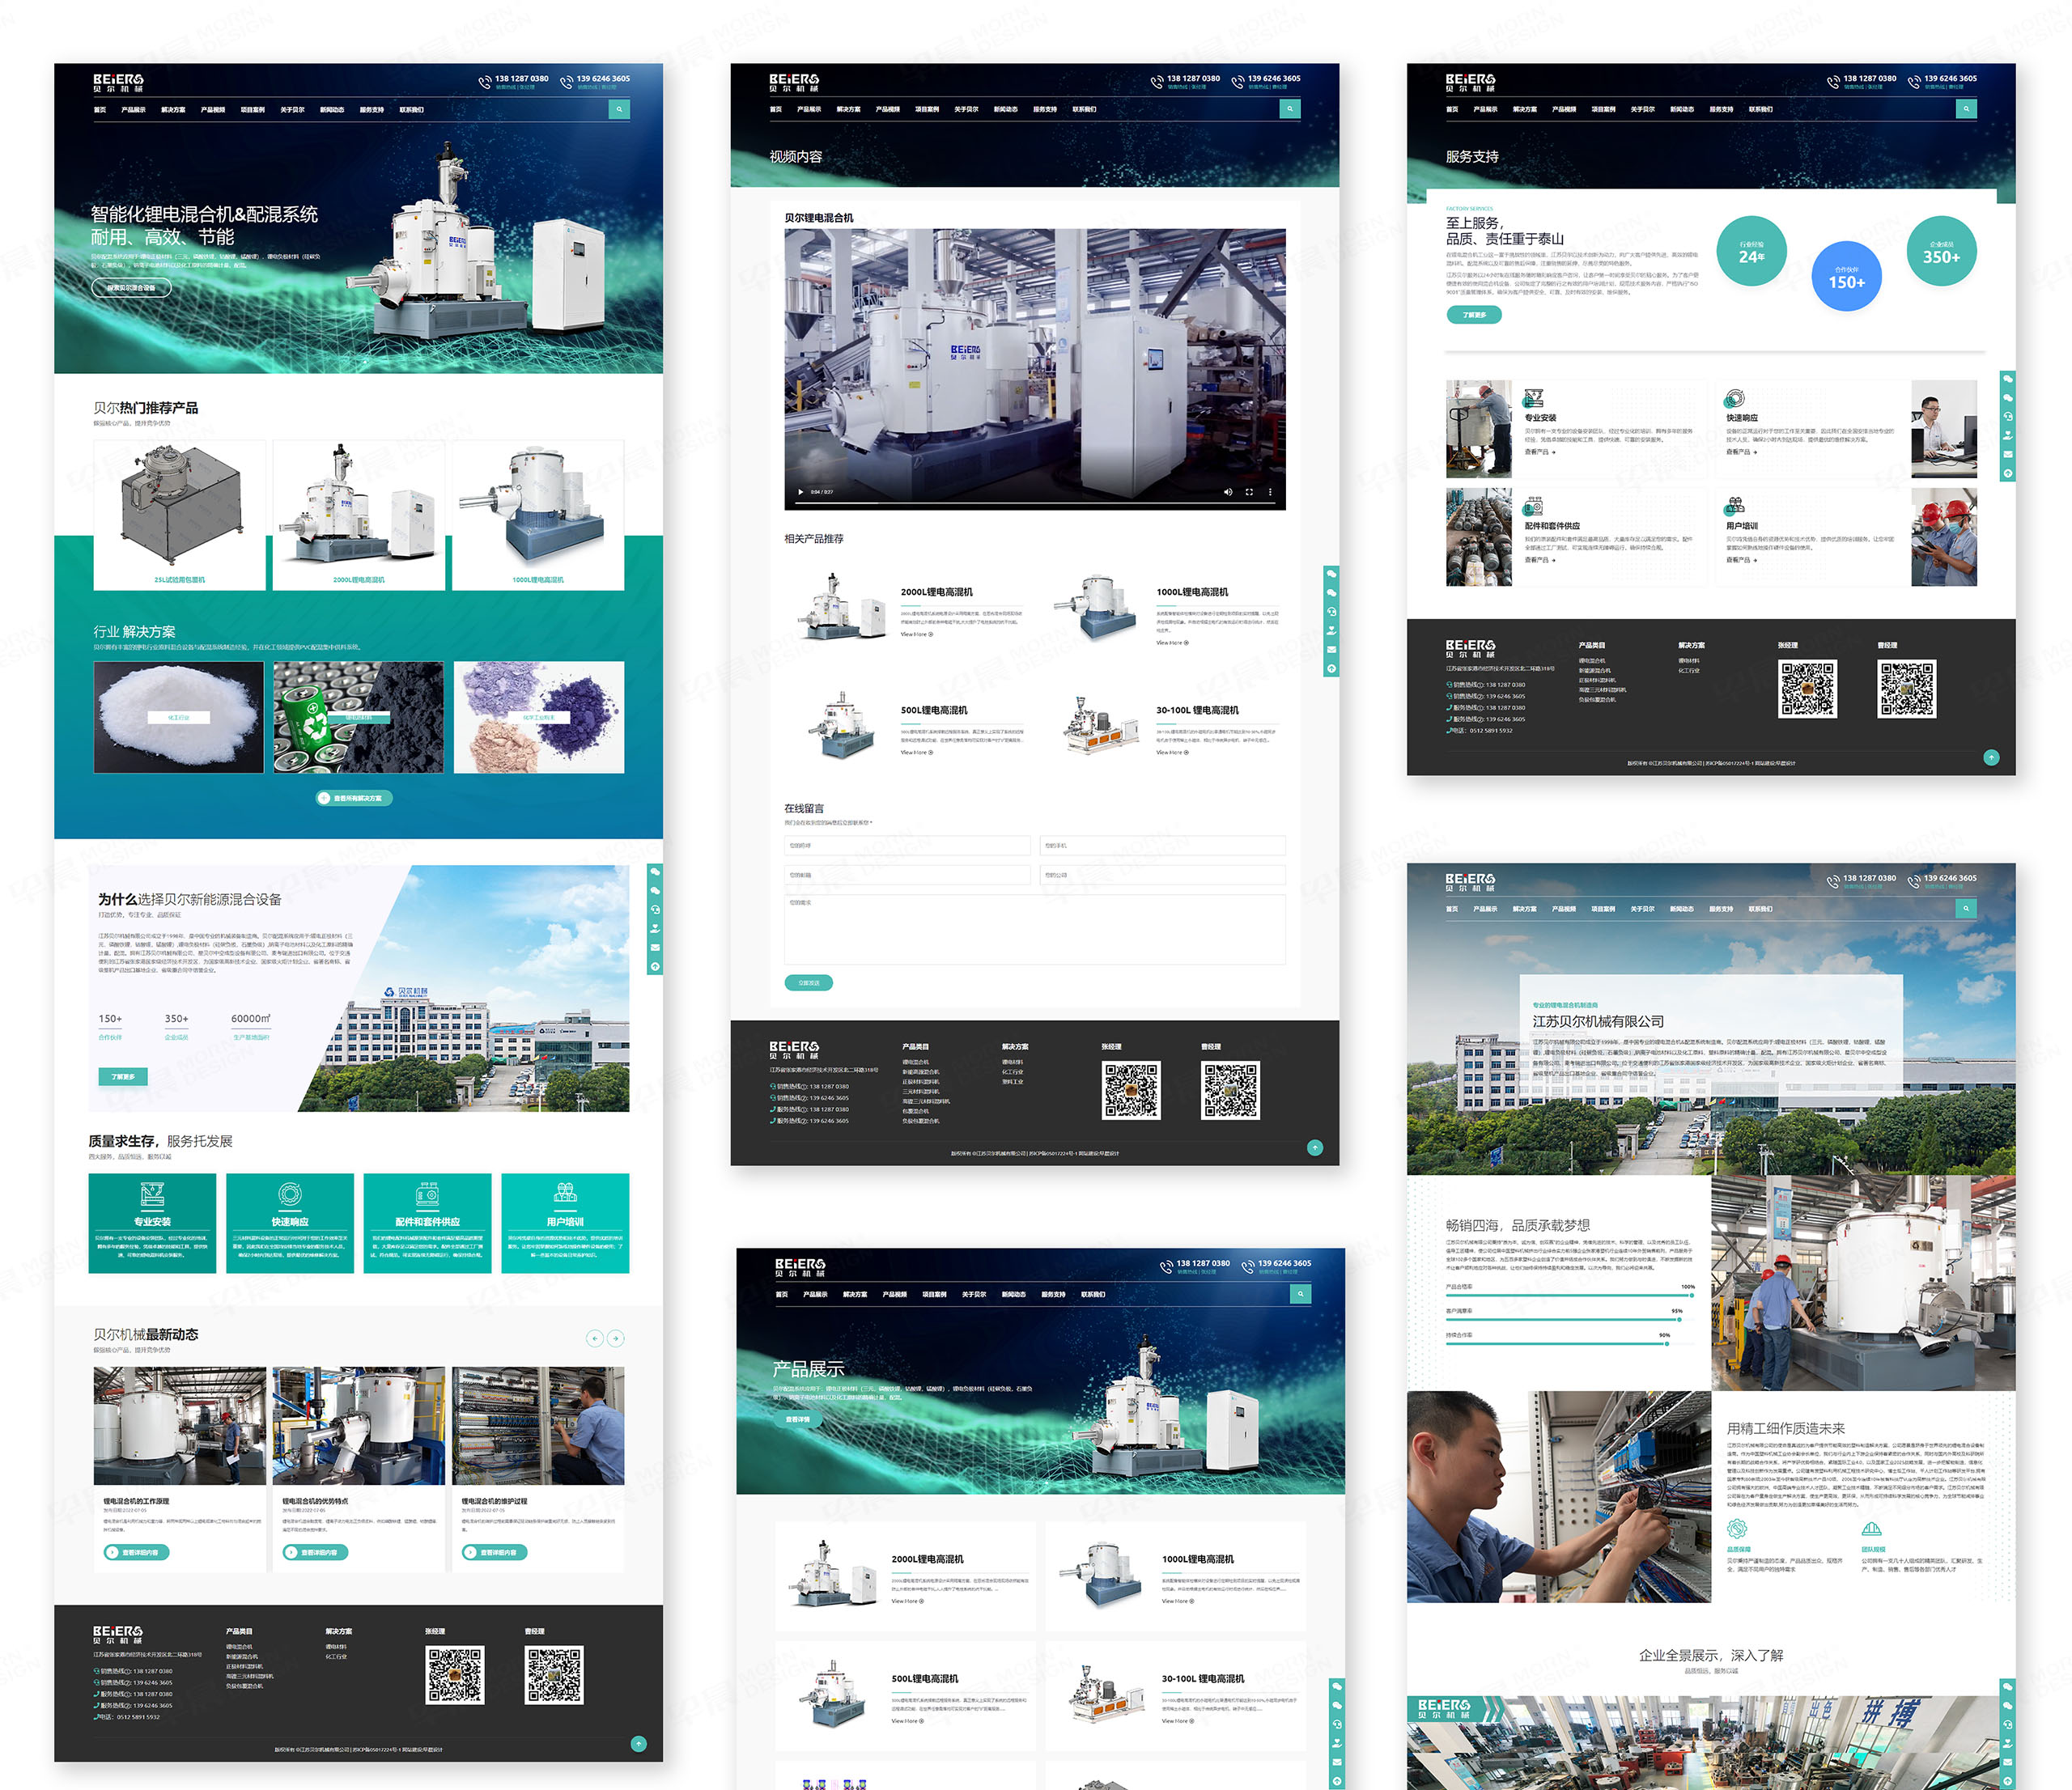Select 产品视频 menu on 视频内容 page
The height and width of the screenshot is (1790, 2072).
click(x=887, y=109)
